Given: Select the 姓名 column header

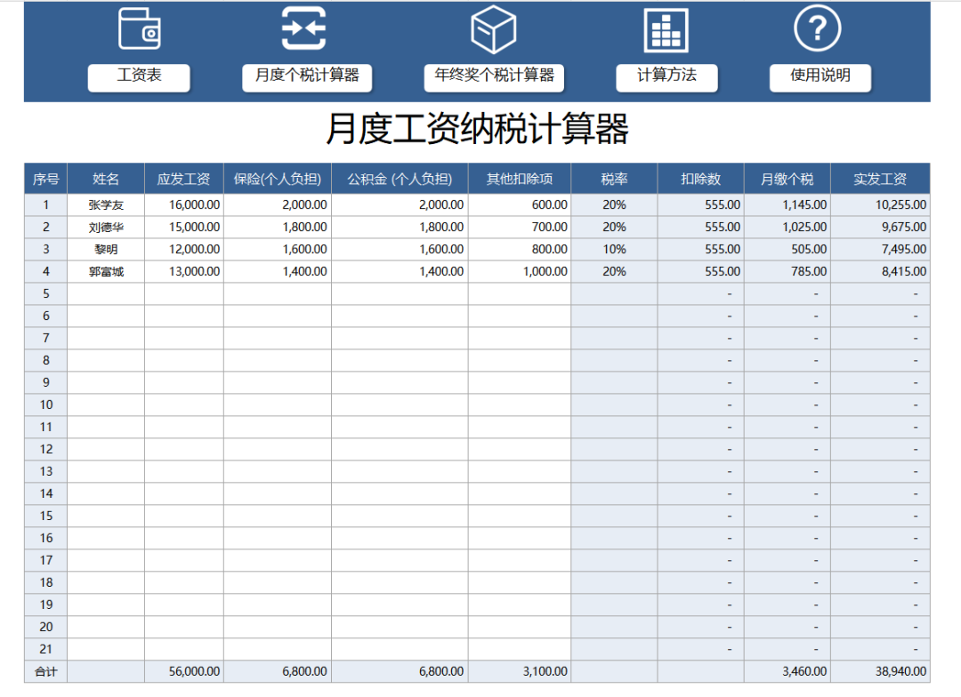Looking at the screenshot, I should click(x=106, y=179).
